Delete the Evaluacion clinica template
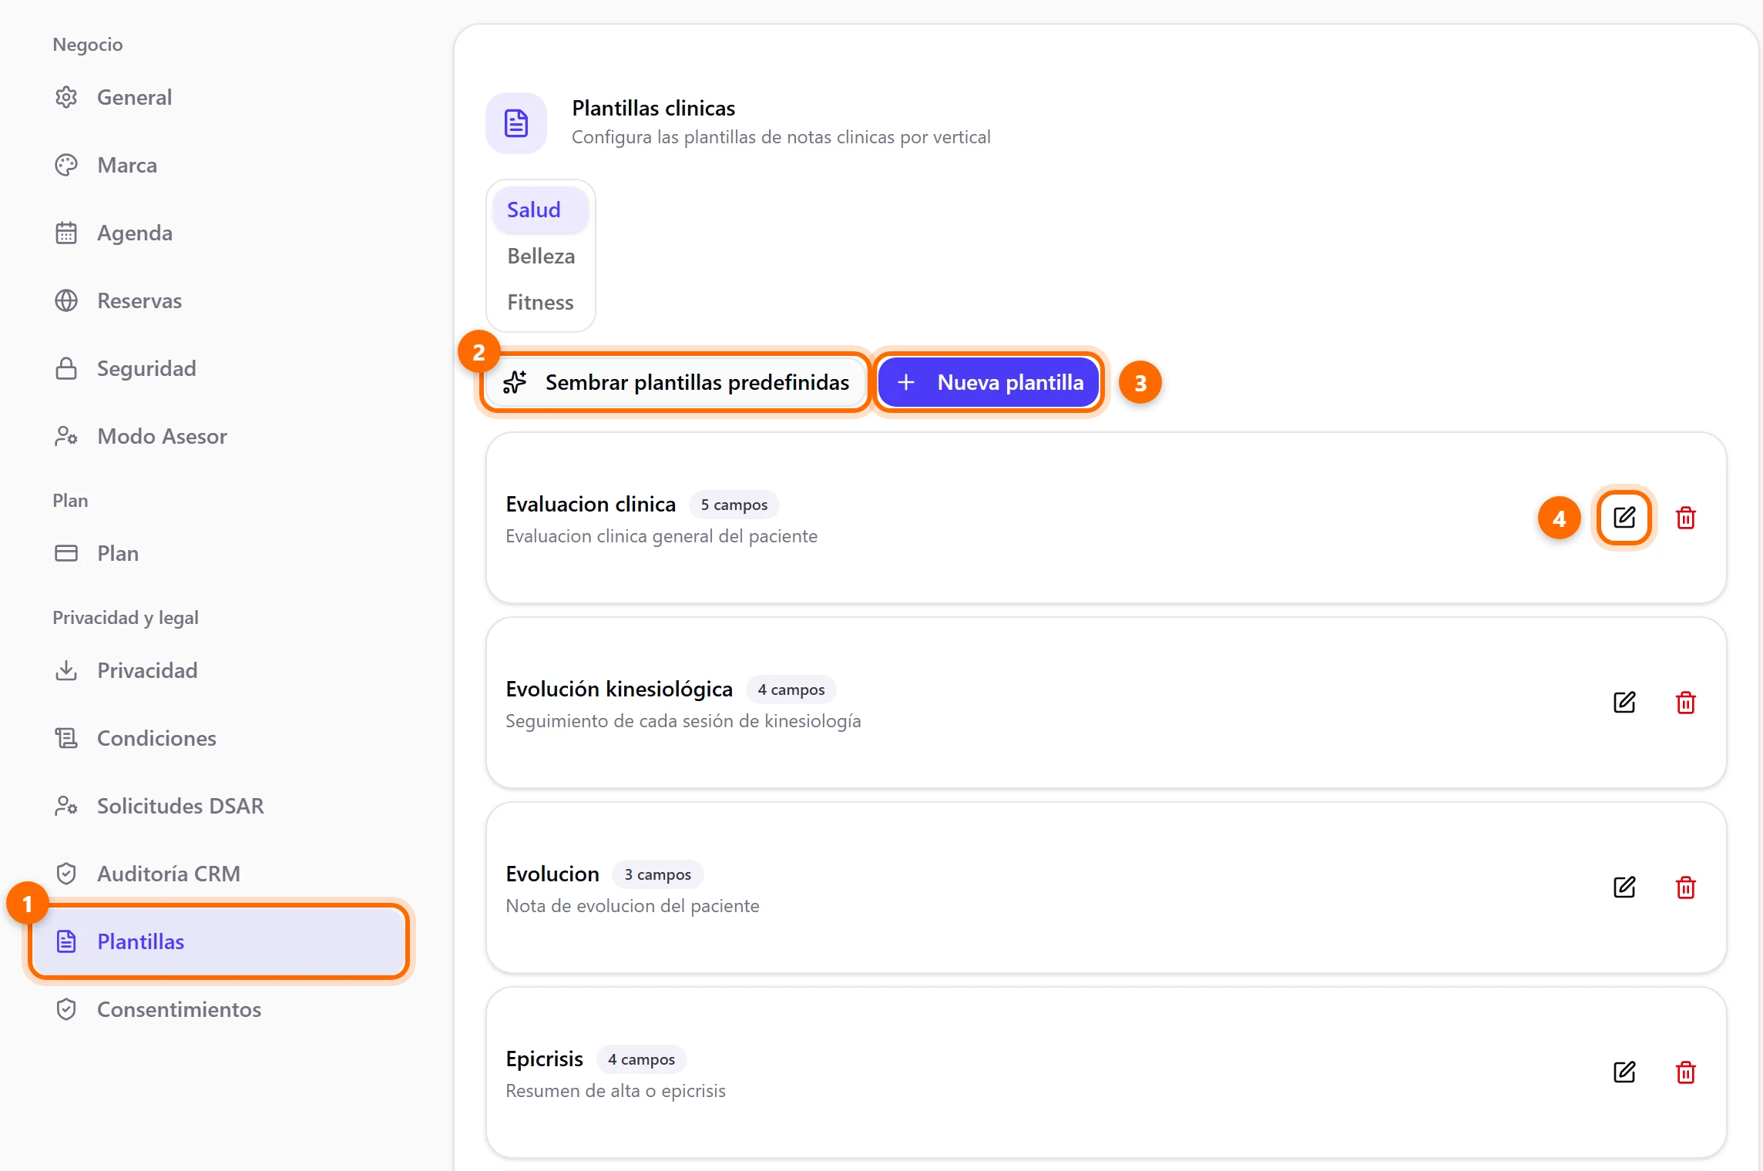 (1686, 518)
